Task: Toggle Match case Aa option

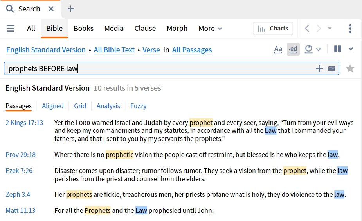Action: [x=278, y=49]
